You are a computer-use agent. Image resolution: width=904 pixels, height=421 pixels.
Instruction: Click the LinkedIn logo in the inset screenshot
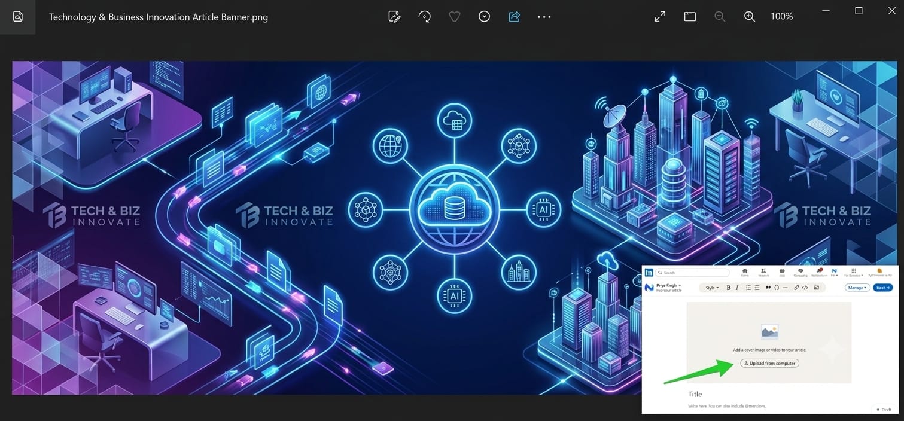click(x=649, y=273)
